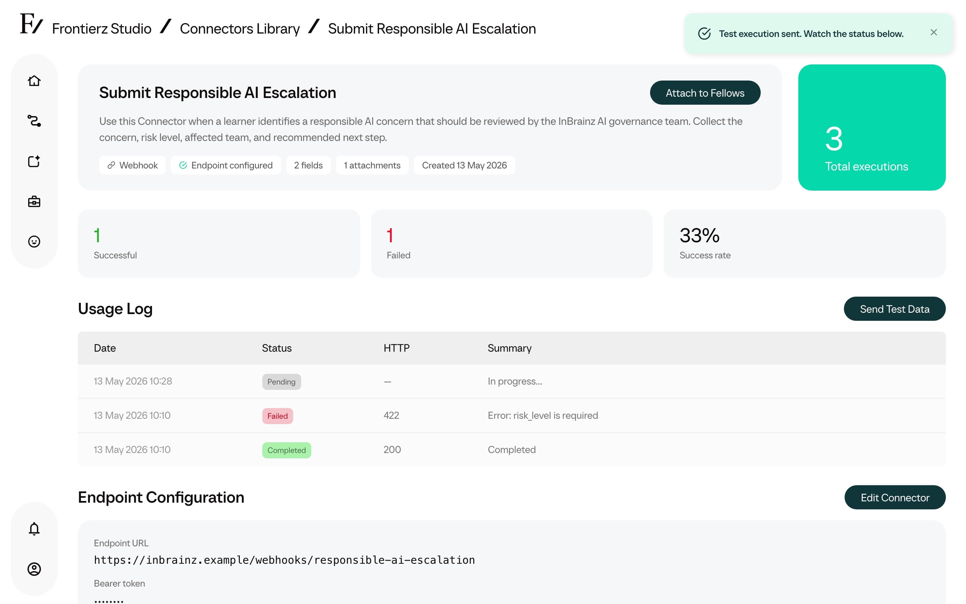Click the HTTP column header
The width and height of the screenshot is (966, 604).
[x=396, y=348]
